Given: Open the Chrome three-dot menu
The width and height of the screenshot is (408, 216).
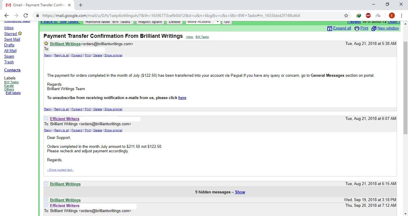Looking at the screenshot, I should point(401,15).
